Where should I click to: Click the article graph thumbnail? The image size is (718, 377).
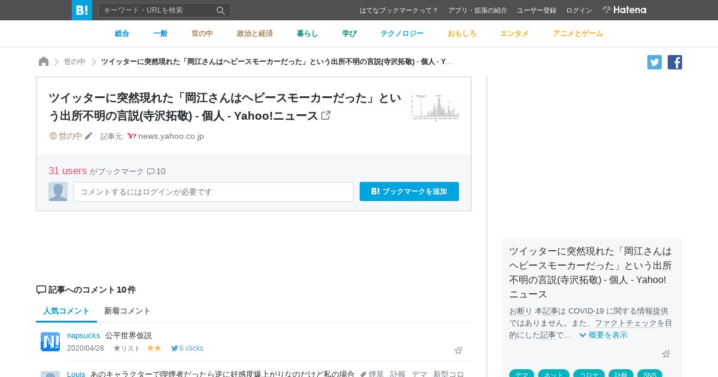(x=435, y=107)
